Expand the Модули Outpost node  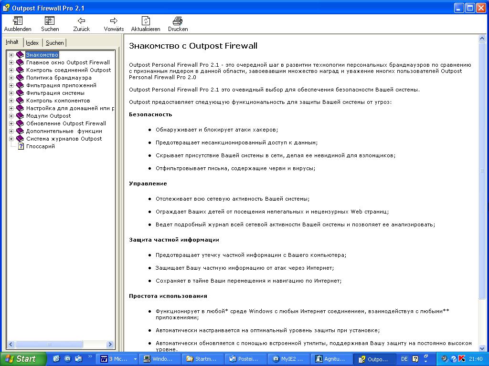pyautogui.click(x=11, y=116)
